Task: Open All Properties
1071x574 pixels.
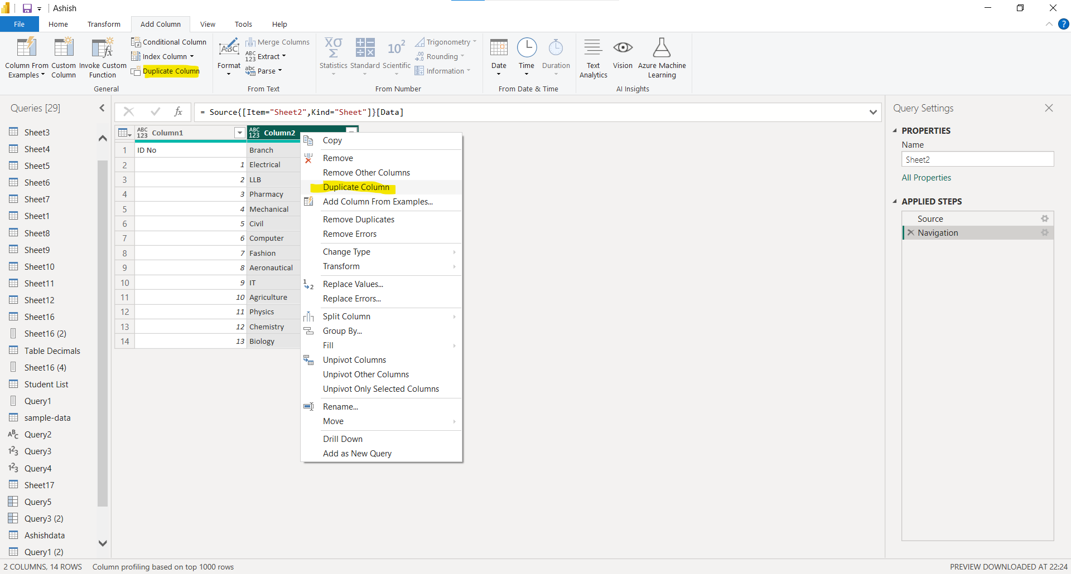Action: [x=926, y=177]
